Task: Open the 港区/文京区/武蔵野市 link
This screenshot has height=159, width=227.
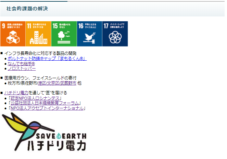Action: click(x=57, y=83)
